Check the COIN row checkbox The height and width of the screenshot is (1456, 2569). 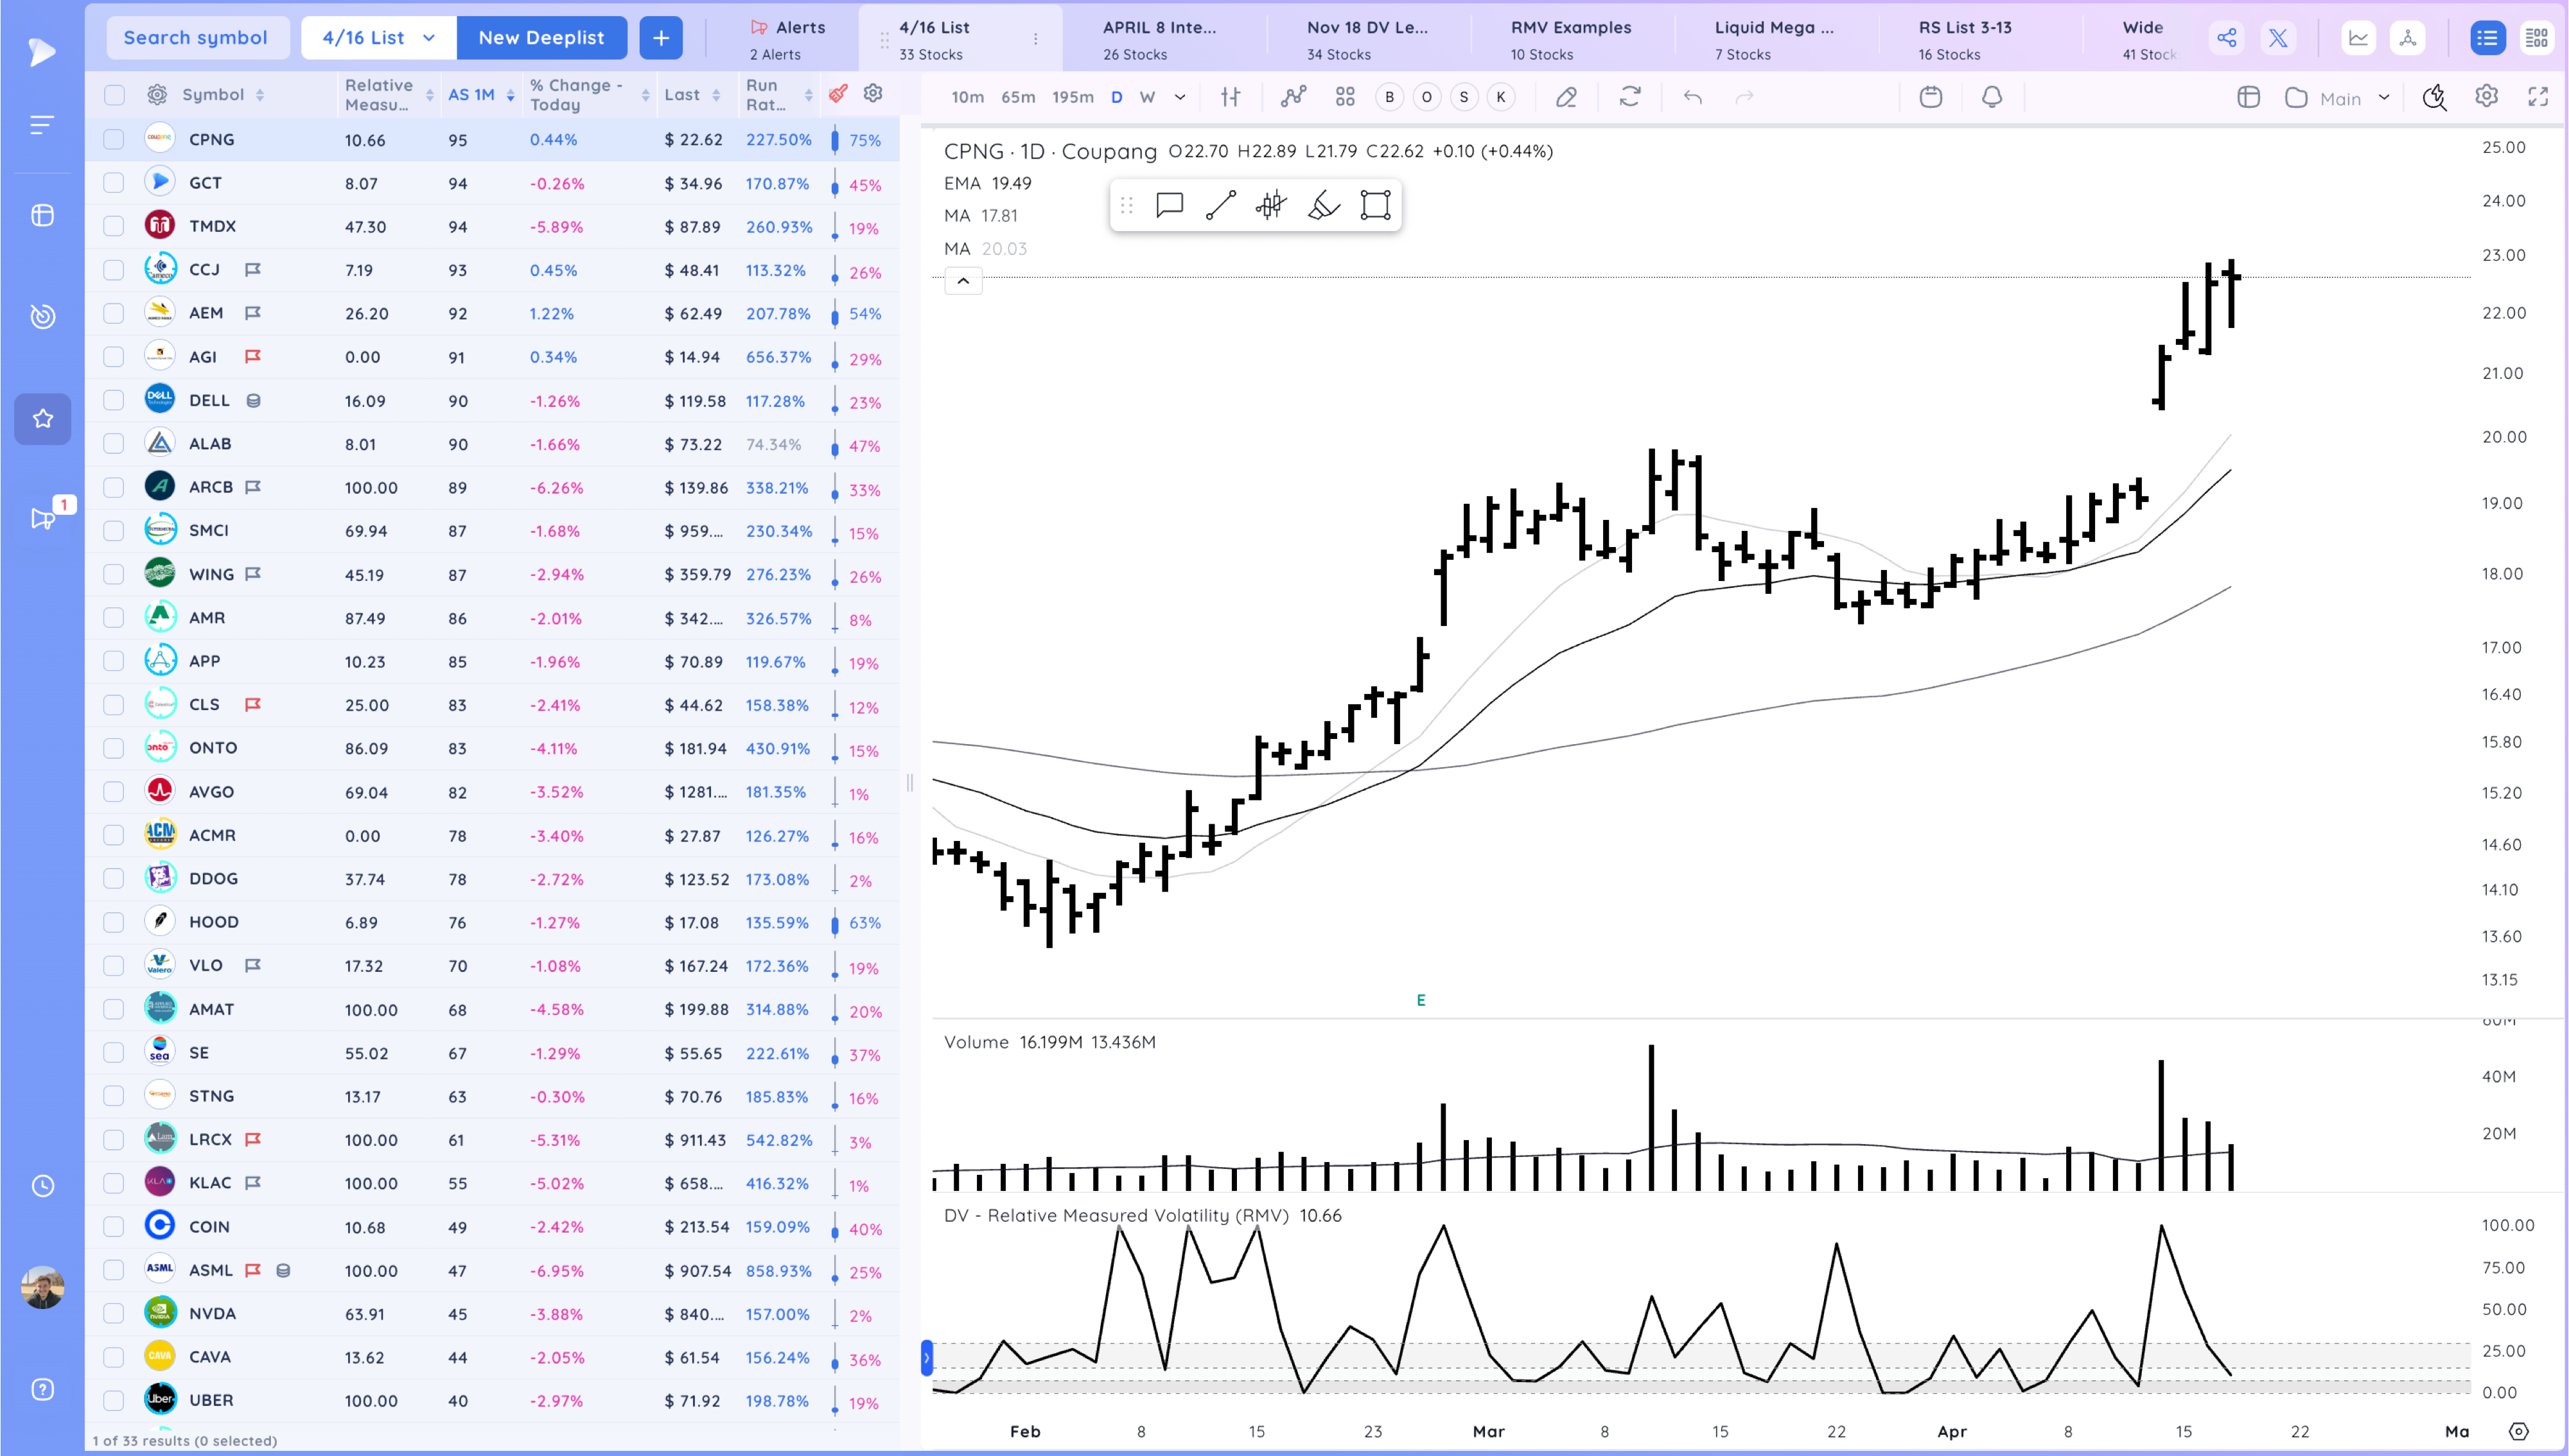[114, 1226]
